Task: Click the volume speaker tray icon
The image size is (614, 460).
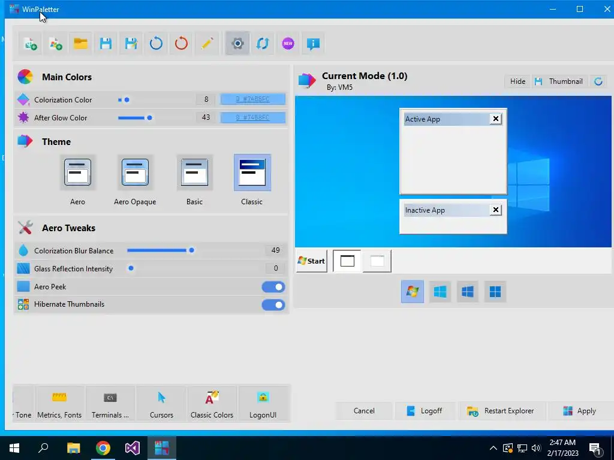Action: pyautogui.click(x=536, y=448)
